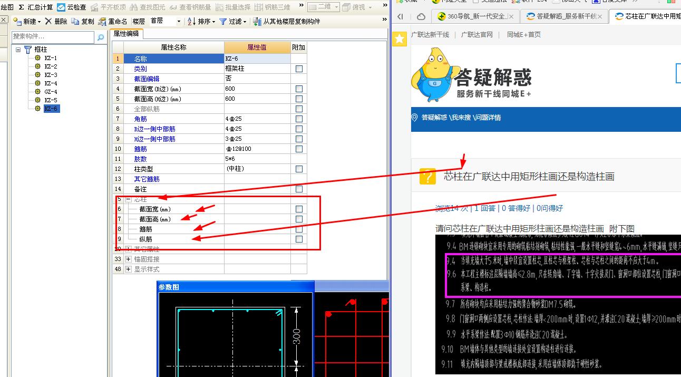Switch to 答疑解惑_服务新干线 browser tab

[565, 16]
